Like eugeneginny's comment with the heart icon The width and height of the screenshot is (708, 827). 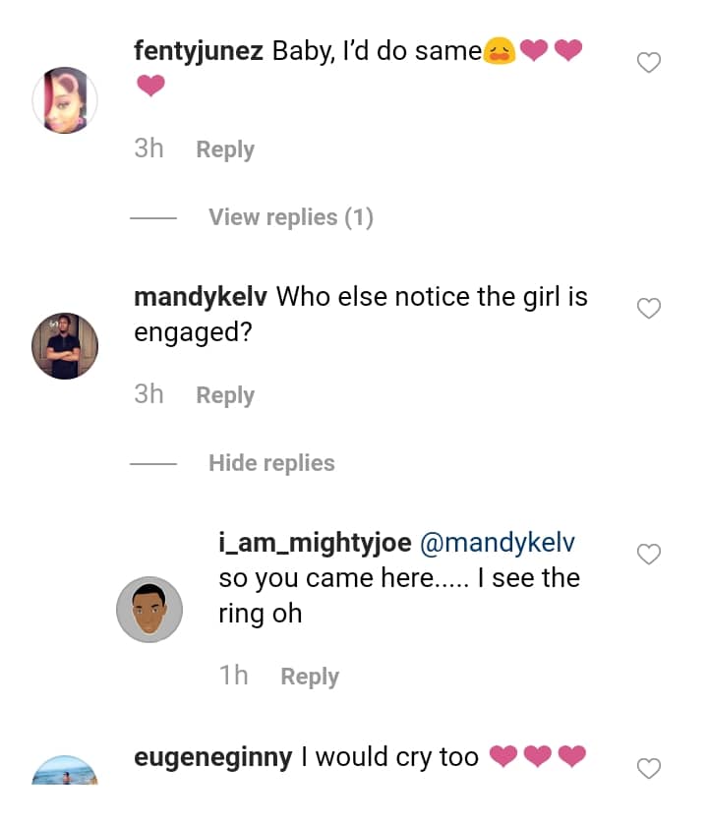point(649,768)
